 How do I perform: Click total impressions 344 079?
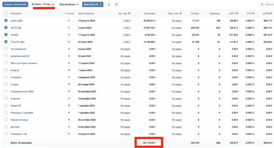195,143
